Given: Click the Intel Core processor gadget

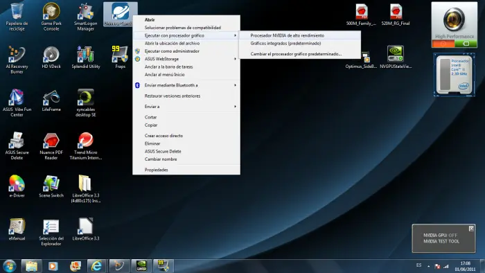Looking at the screenshot, I should pos(455,75).
